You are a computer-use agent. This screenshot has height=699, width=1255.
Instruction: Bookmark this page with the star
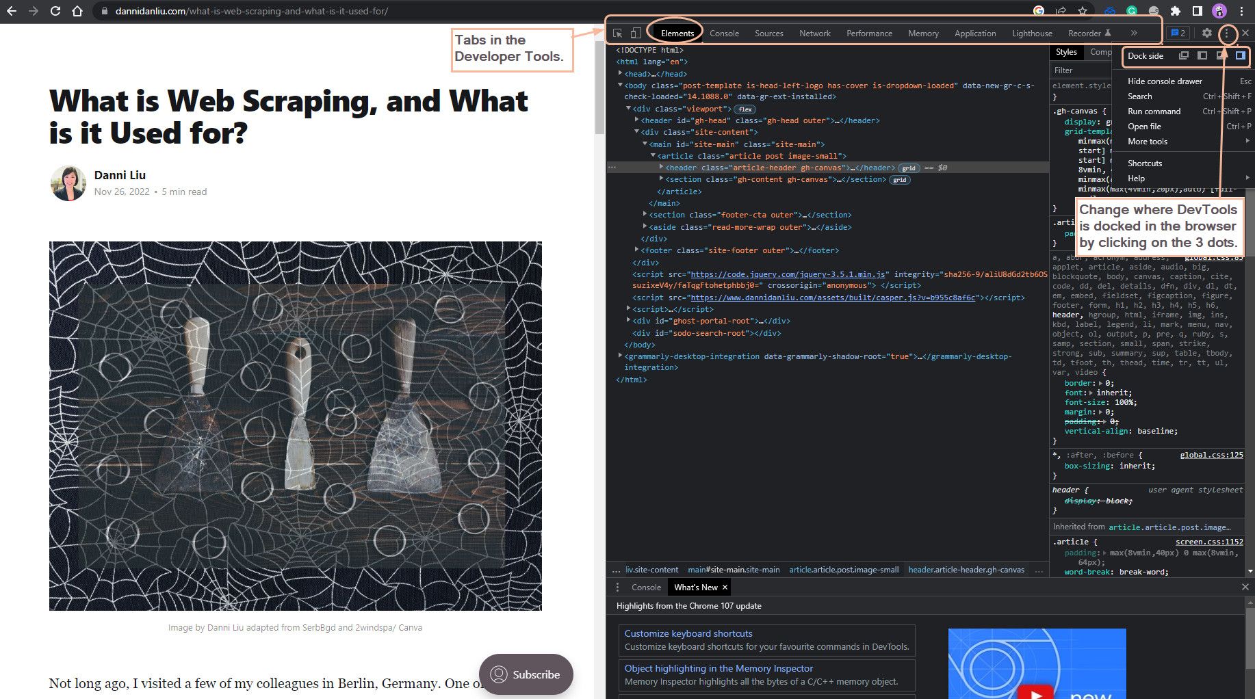pyautogui.click(x=1083, y=11)
